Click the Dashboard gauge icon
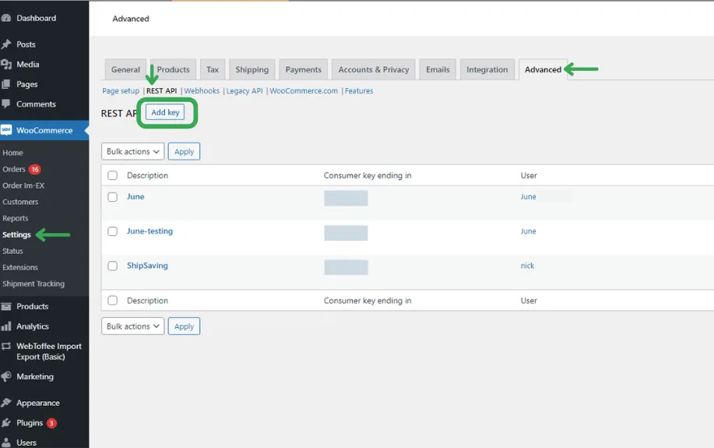Image resolution: width=714 pixels, height=448 pixels. pyautogui.click(x=6, y=18)
